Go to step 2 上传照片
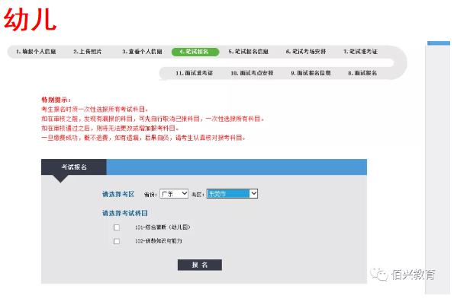The image size is (457, 302). [88, 52]
